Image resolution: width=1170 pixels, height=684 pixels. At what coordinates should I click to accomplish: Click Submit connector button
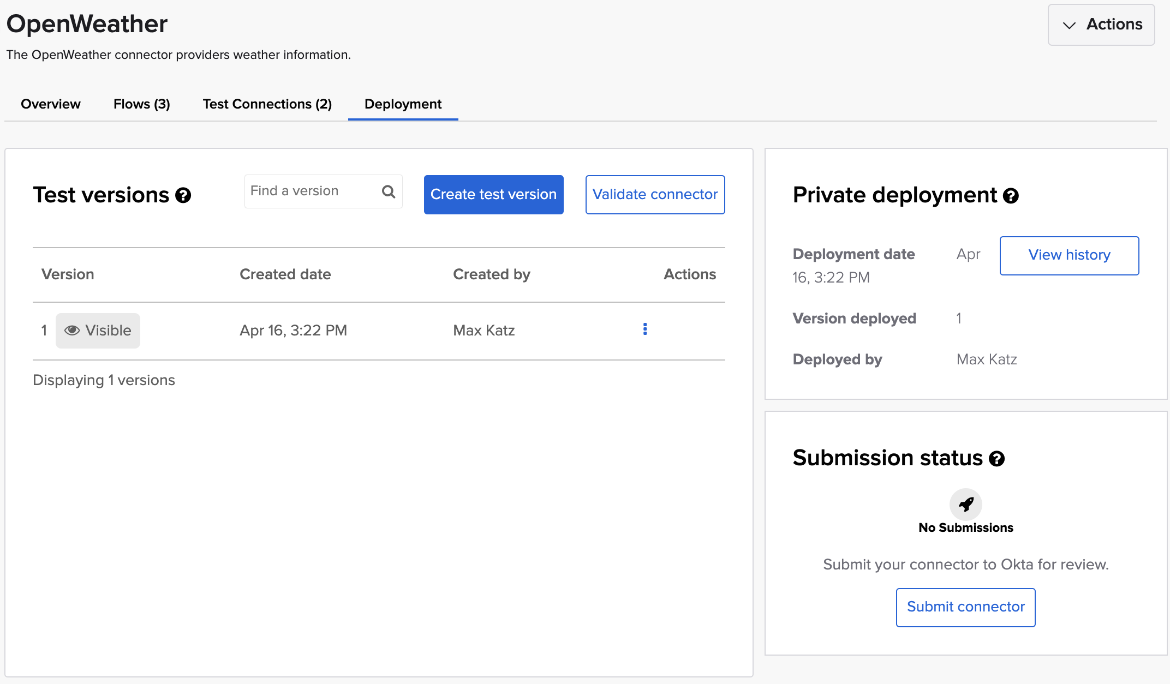965,607
